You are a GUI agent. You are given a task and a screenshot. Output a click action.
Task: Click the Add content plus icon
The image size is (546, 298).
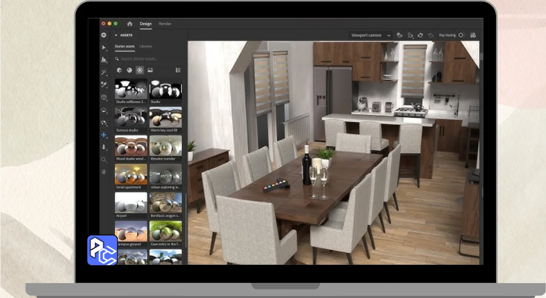104,35
